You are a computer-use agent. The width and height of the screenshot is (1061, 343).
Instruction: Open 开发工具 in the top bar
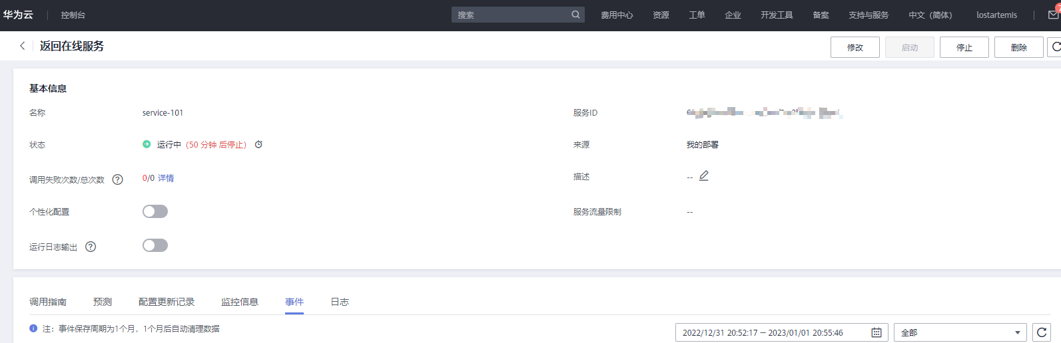point(777,15)
